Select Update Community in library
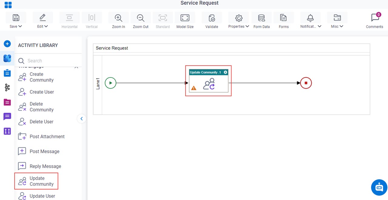 coord(36,181)
